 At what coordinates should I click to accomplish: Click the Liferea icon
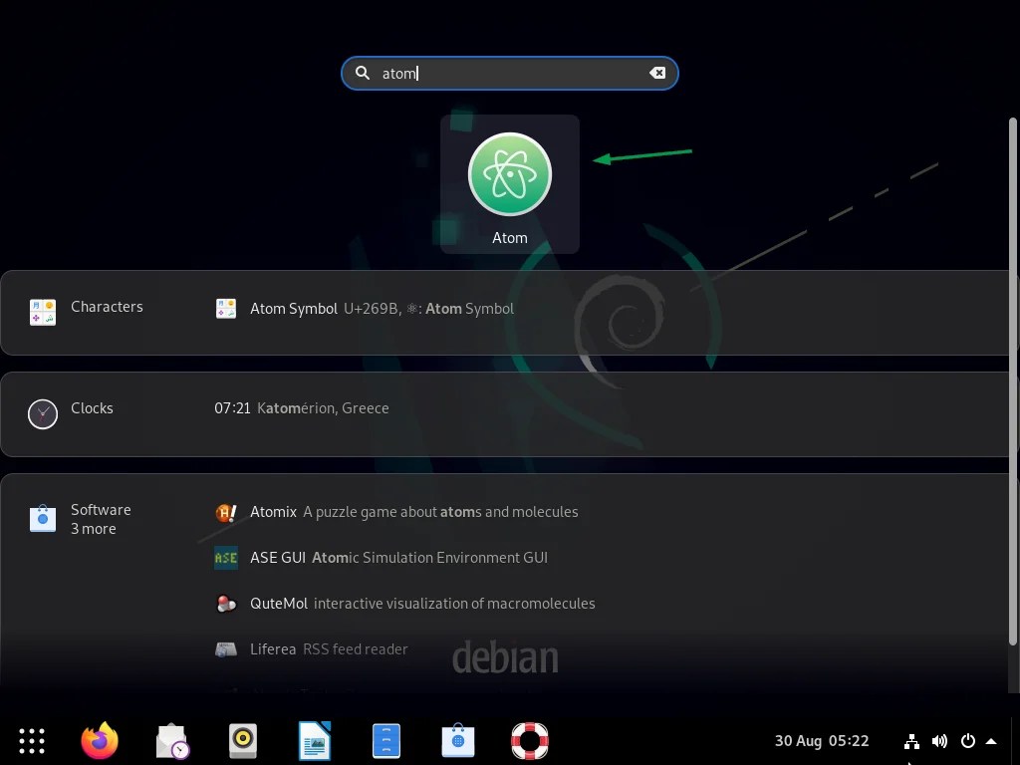click(226, 649)
